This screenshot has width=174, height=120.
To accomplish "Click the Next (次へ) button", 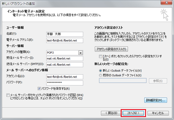I will click(133, 113).
